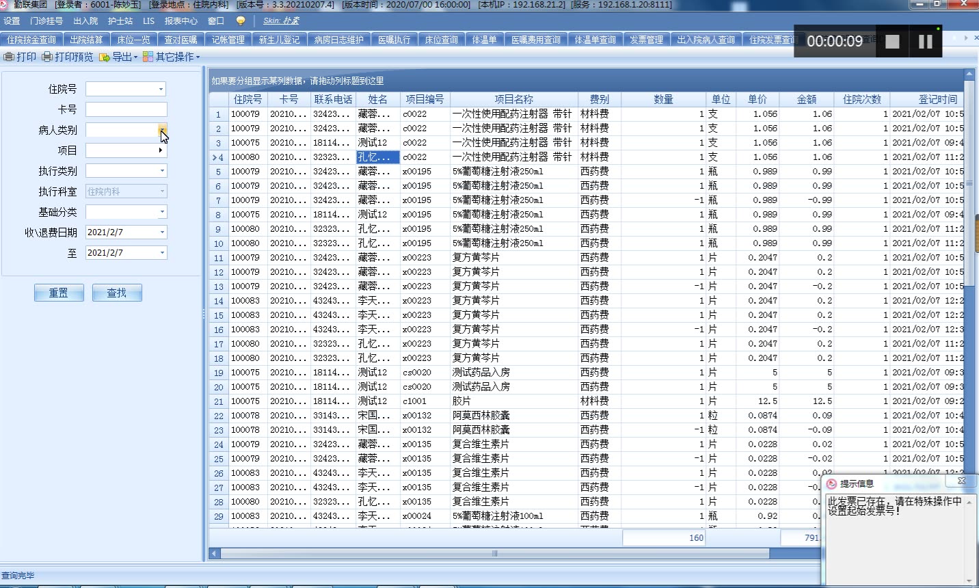The height and width of the screenshot is (588, 979).
Task: Close the 提示信息 notification popup
Action: coord(961,481)
